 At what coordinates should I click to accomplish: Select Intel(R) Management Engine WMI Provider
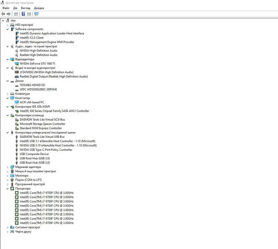[x=47, y=42]
